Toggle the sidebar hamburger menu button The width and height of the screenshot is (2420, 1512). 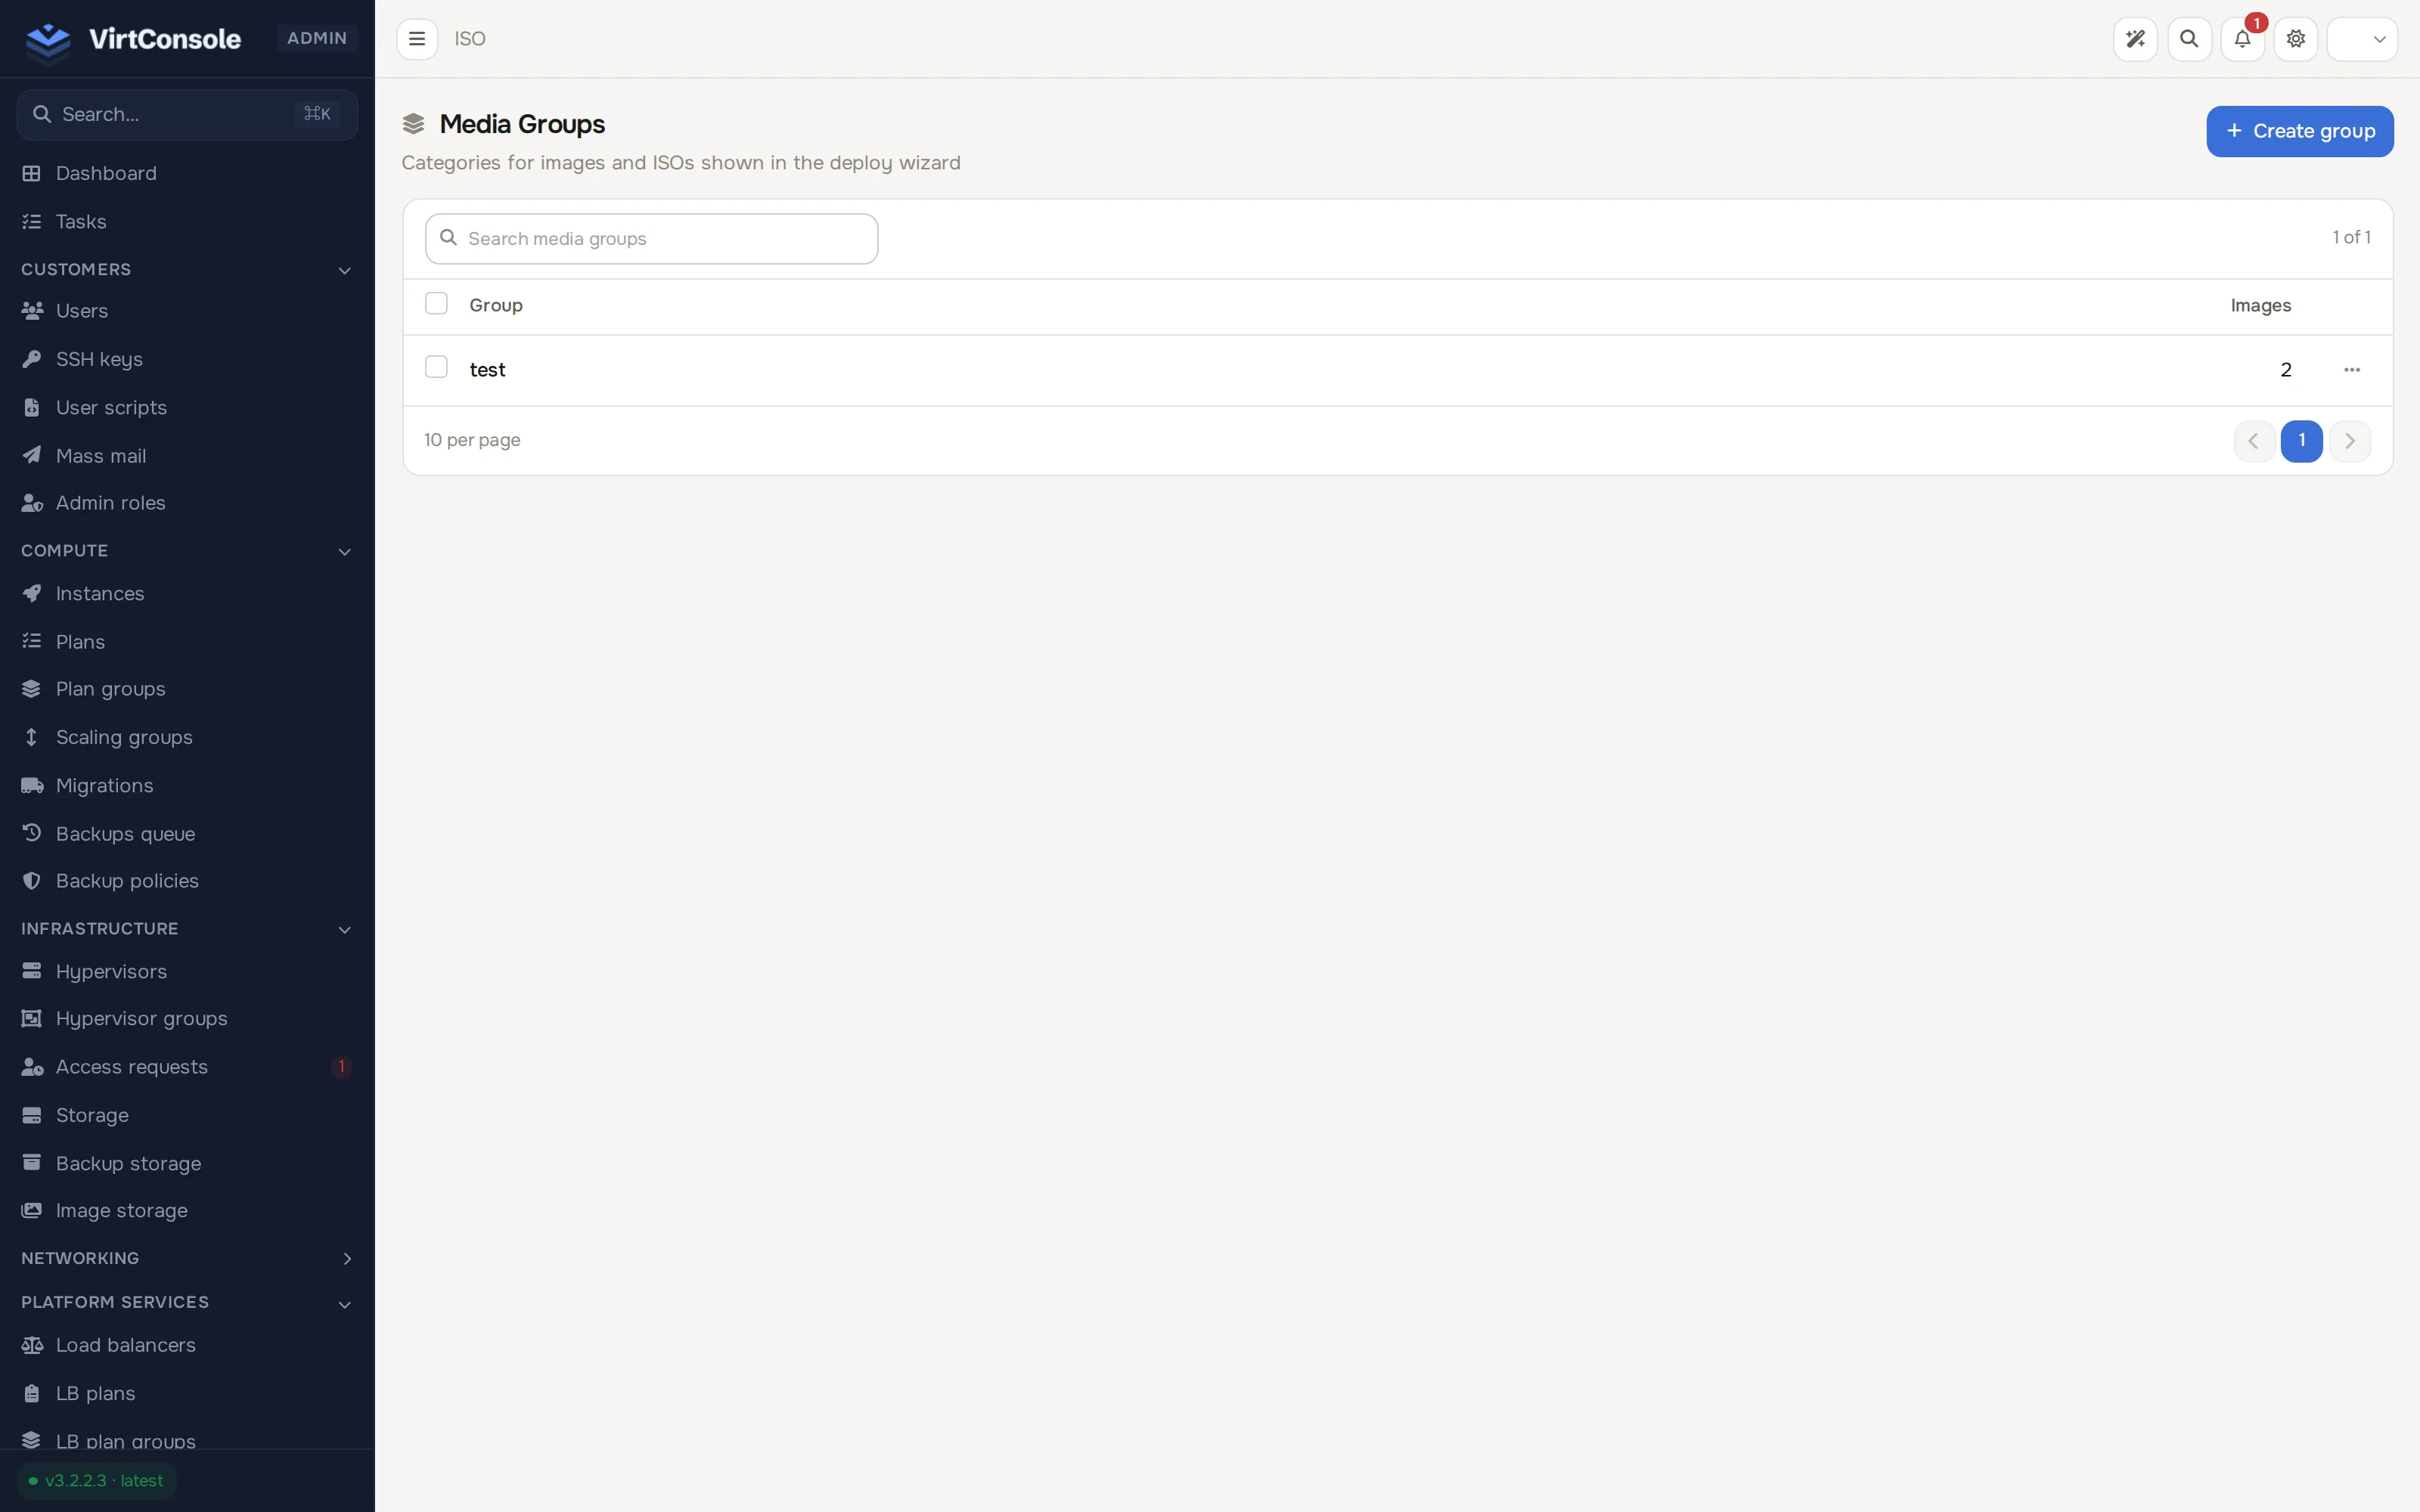coord(417,39)
